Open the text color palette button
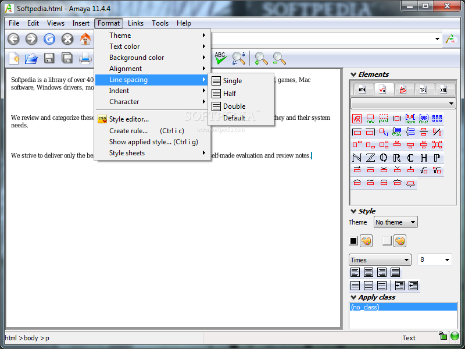The image size is (465, 349). [366, 241]
